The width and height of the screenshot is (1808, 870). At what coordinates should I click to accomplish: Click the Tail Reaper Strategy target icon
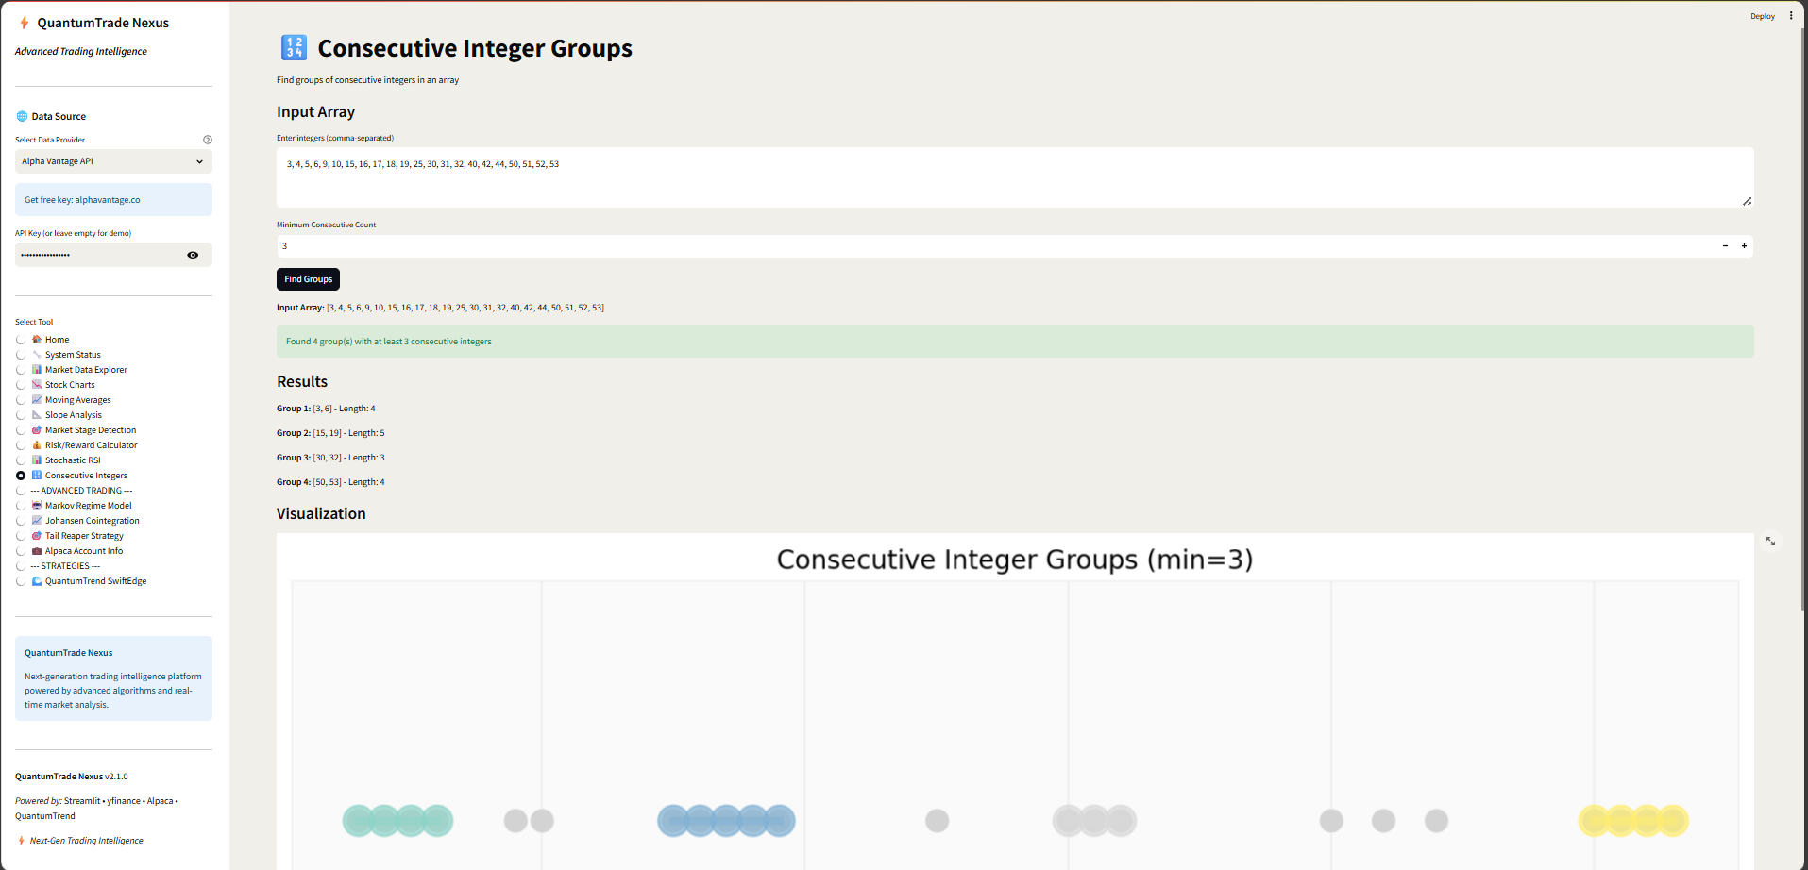point(37,535)
